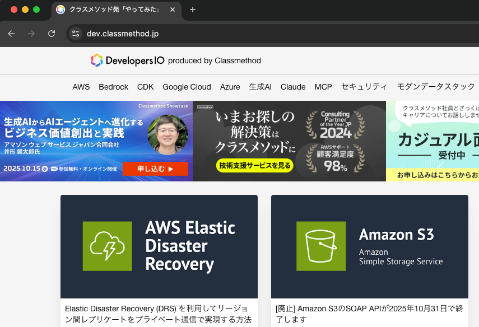Reload the page with refresh icon
Screen dimensions: 479x327
[52, 34]
